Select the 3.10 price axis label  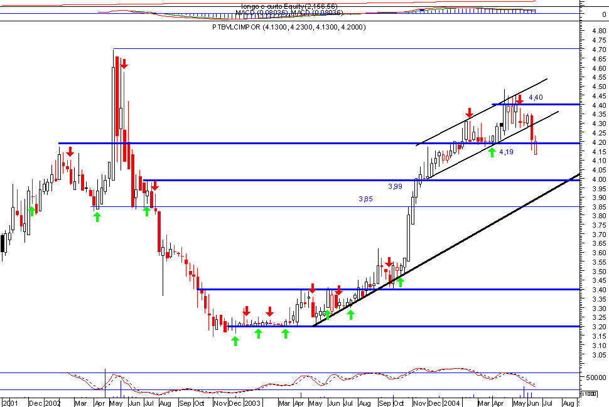tap(599, 346)
